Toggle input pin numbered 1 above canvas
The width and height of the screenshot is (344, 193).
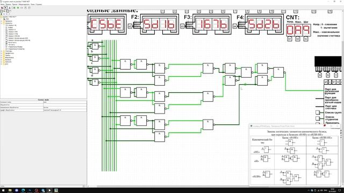(162, 11)
